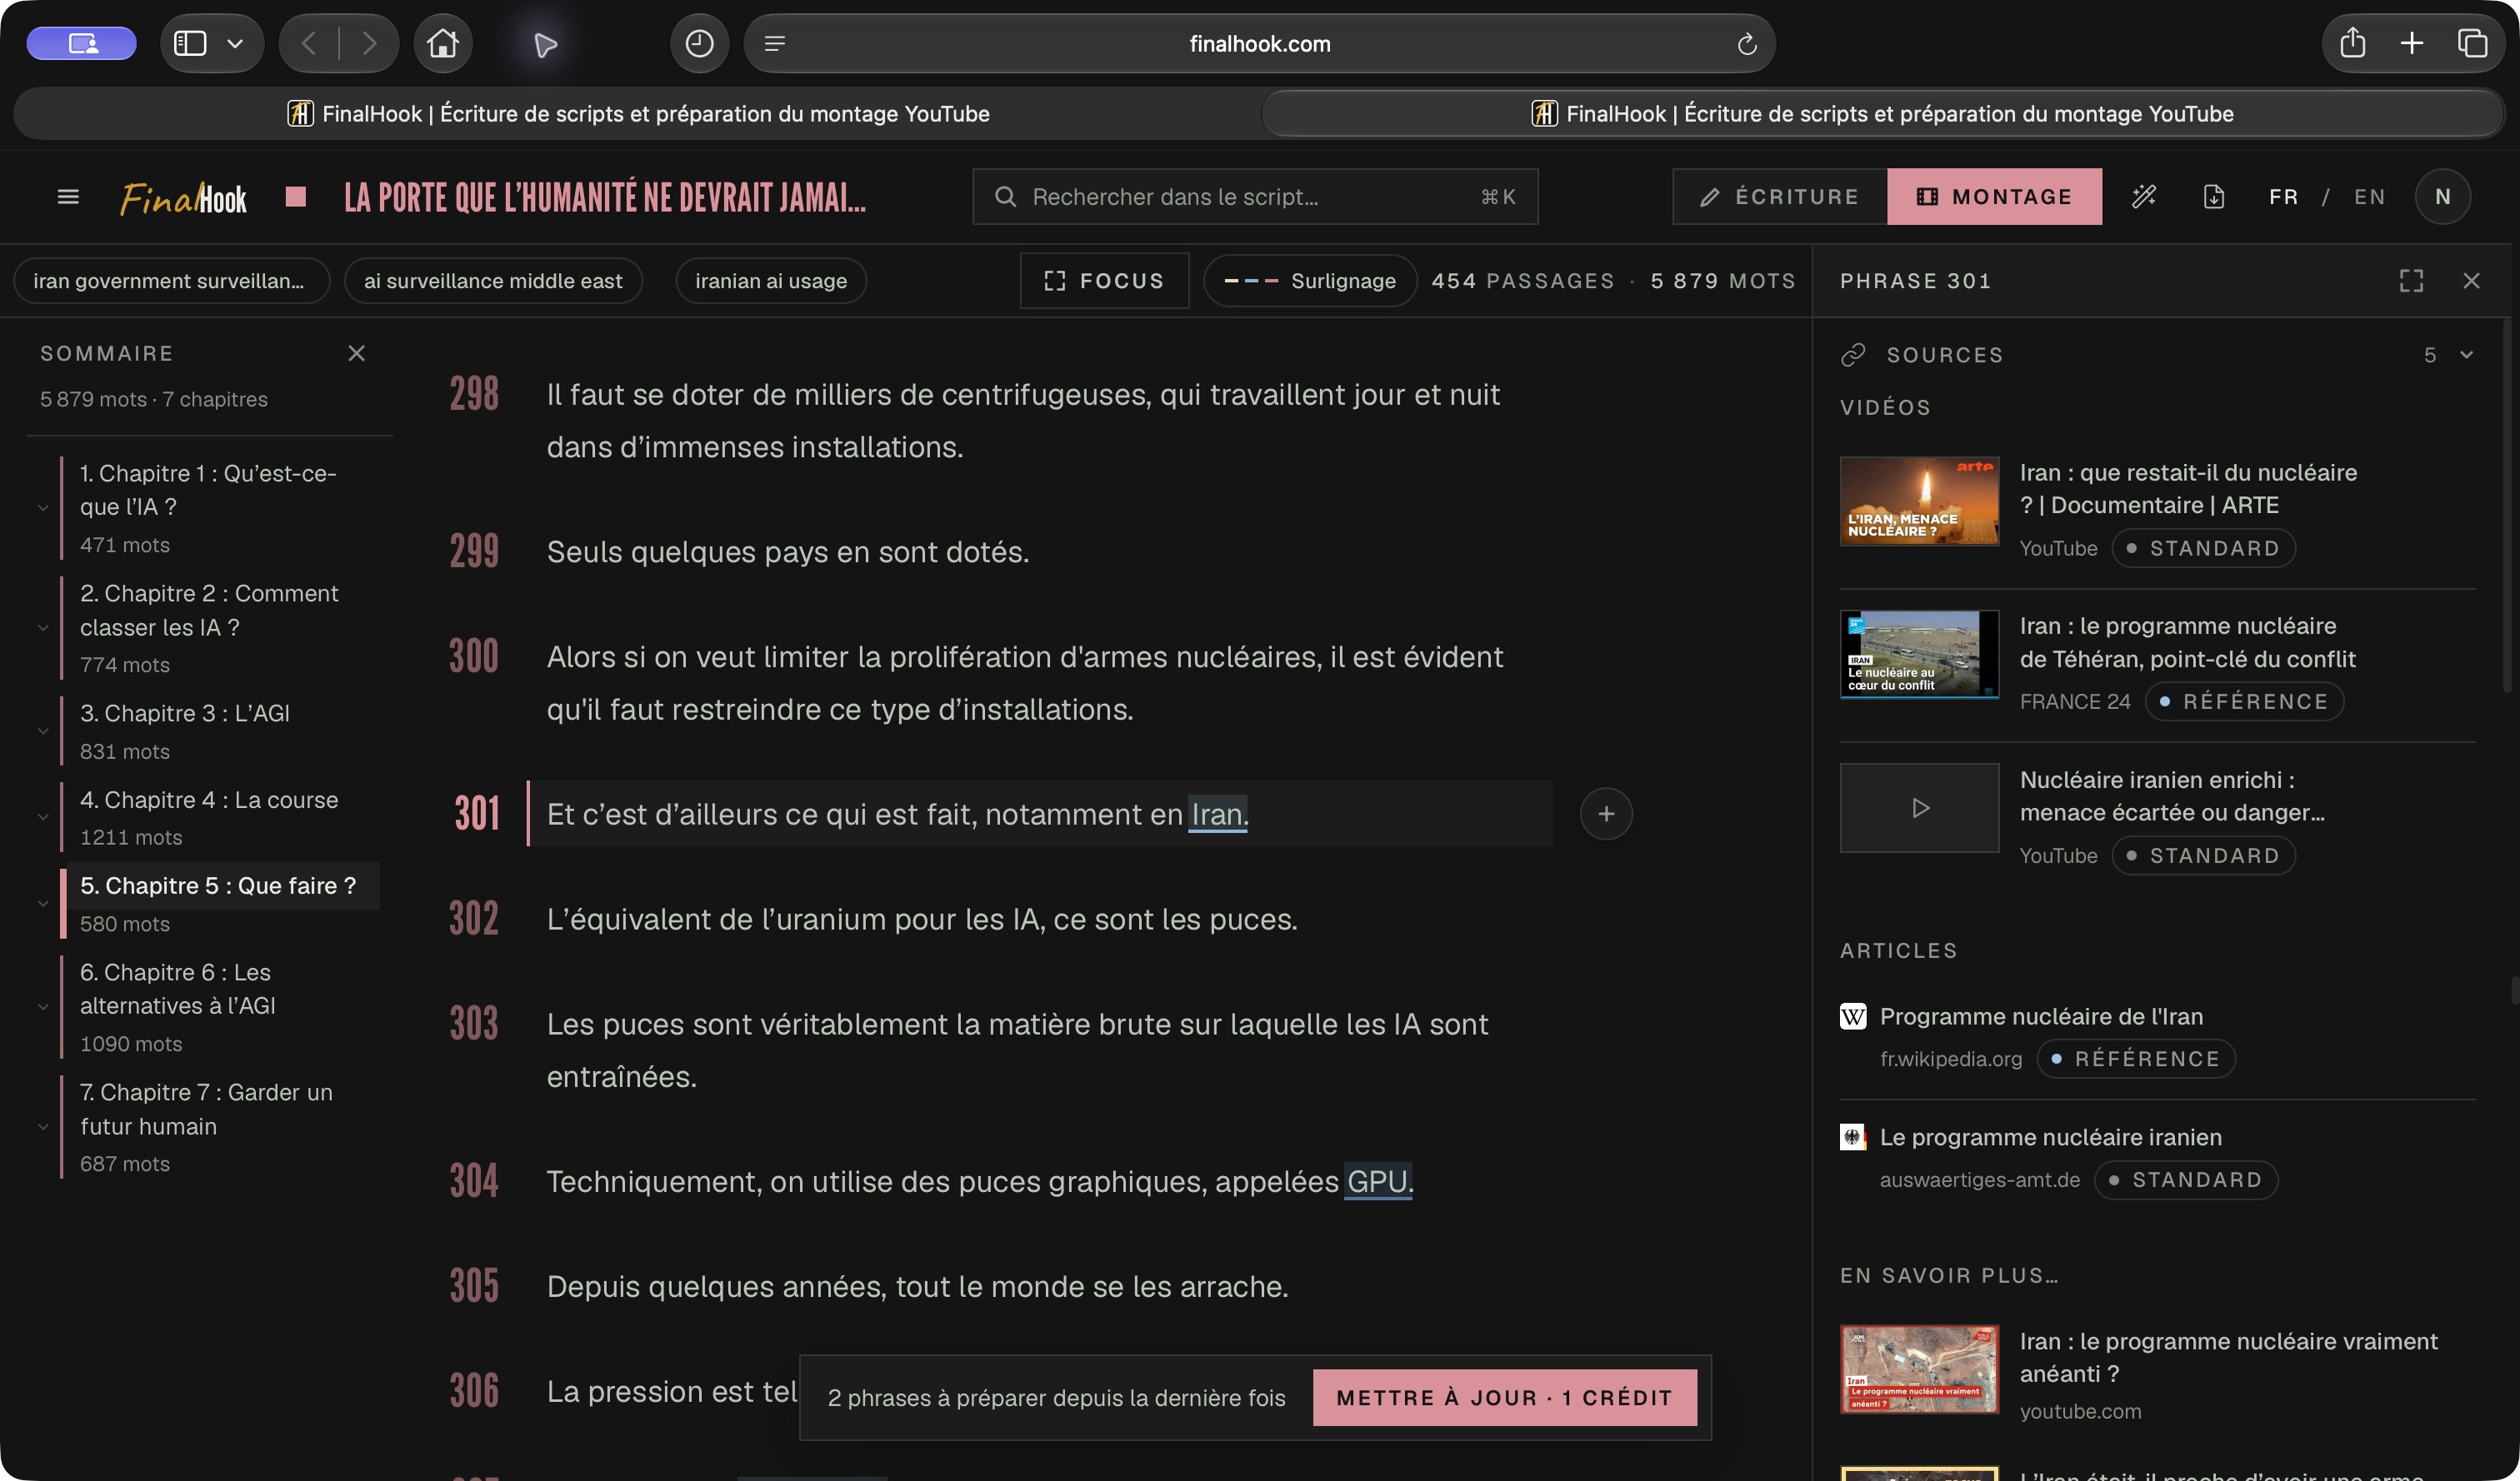Click the Rechercher dans le script field

[x=1255, y=197]
